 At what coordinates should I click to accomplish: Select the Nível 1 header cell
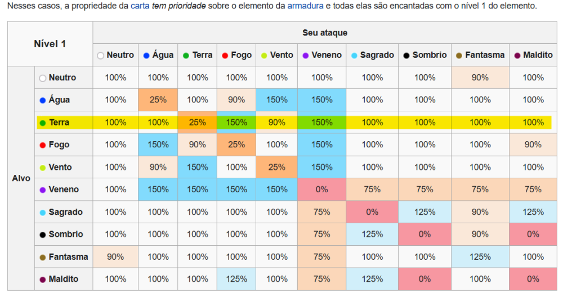[x=50, y=44]
